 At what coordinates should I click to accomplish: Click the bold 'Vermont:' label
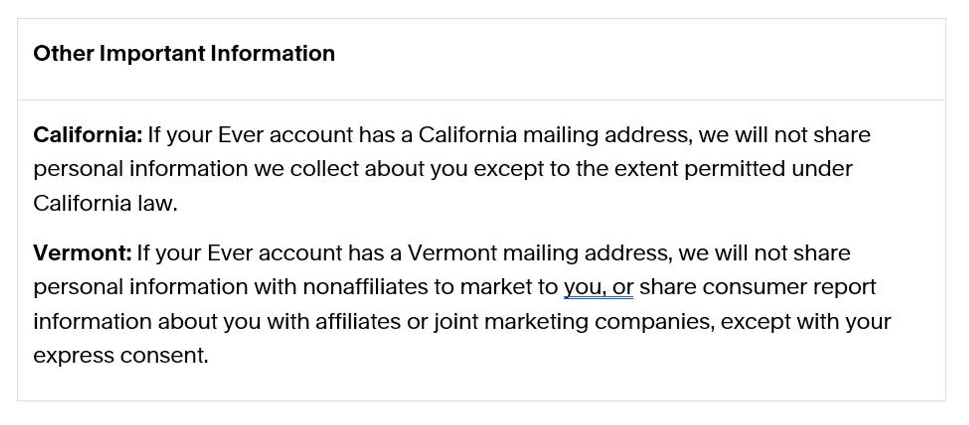click(82, 253)
